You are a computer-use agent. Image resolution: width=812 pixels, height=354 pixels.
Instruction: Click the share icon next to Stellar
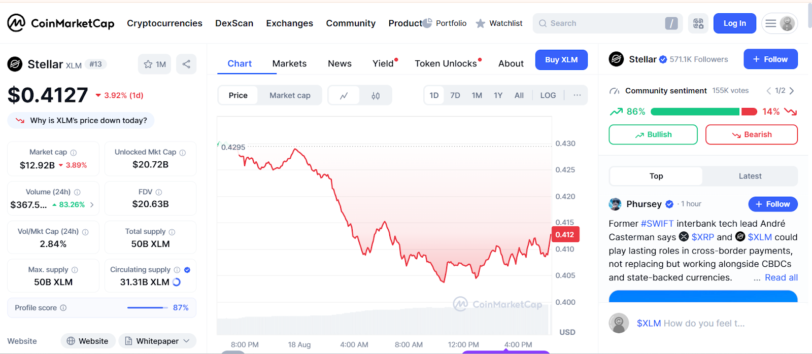coord(186,64)
